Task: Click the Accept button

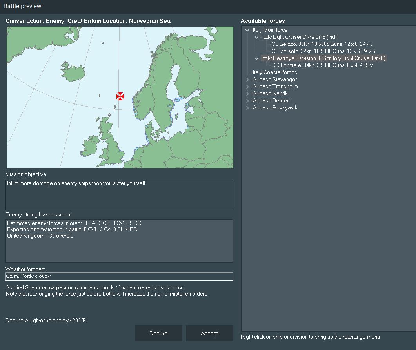Action: coord(209,333)
